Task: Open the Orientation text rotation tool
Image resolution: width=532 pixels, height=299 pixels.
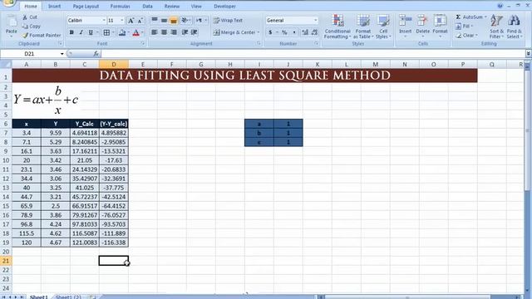Action: (x=185, y=20)
